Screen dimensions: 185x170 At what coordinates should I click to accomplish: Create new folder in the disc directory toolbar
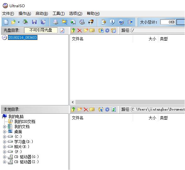pos(86,31)
